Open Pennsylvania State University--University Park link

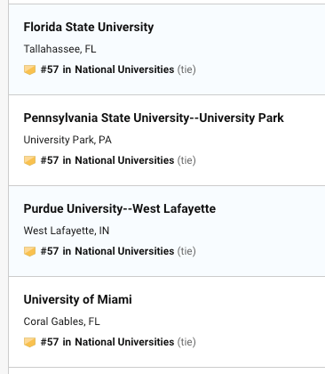point(154,118)
